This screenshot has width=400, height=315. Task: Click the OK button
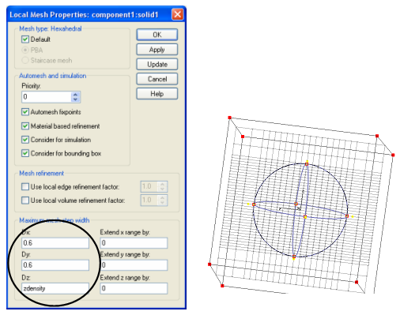pyautogui.click(x=157, y=35)
